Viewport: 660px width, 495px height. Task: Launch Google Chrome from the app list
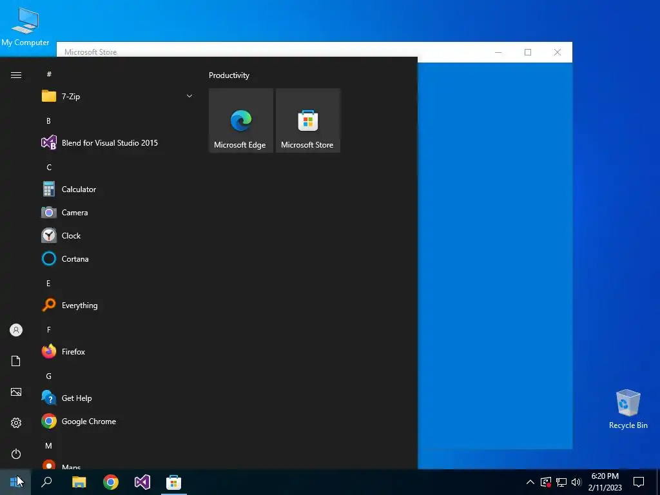click(117, 422)
